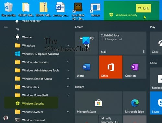Image resolution: width=162 pixels, height=123 pixels.
Task: Click the hamburger menu in Start
Action: click(6, 27)
